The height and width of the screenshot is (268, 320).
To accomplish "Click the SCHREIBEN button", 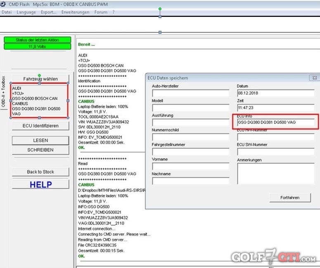I will tap(40, 150).
